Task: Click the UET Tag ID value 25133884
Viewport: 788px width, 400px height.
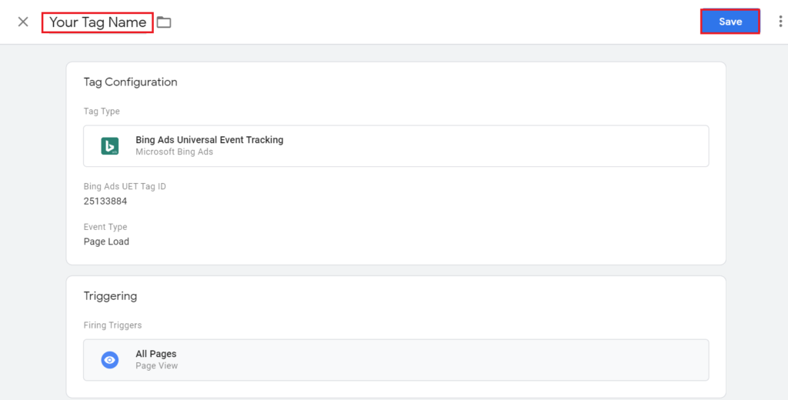Action: [x=105, y=202]
